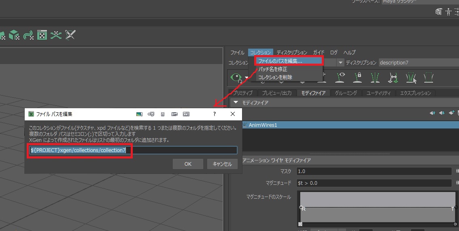Switch to the プレビュー/出力 tab
Image resolution: width=459 pixels, height=231 pixels.
(276, 93)
